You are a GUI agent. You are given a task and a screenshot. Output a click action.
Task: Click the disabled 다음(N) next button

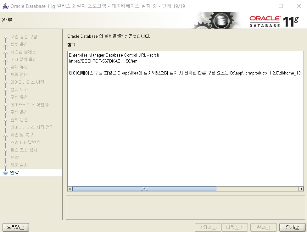[x=235, y=227]
